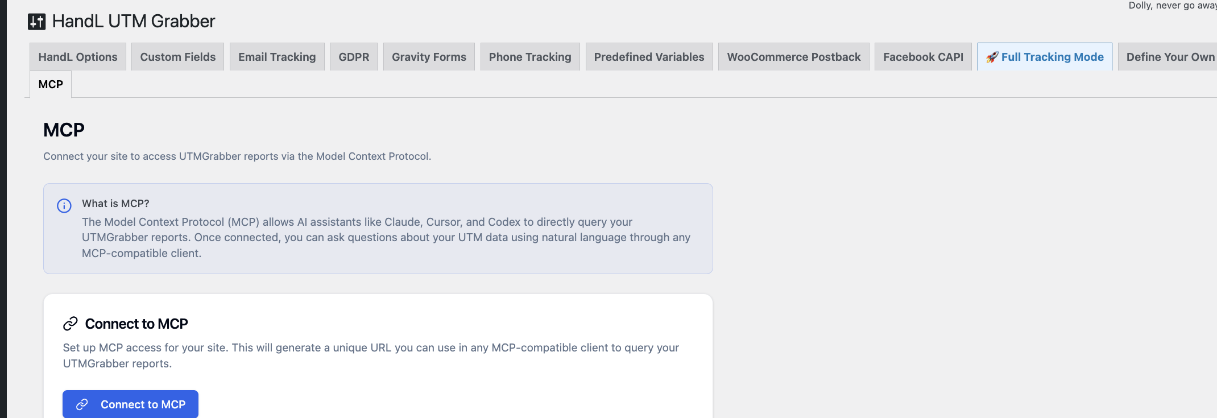
Task: Go to the Email Tracking tab
Action: pyautogui.click(x=277, y=57)
